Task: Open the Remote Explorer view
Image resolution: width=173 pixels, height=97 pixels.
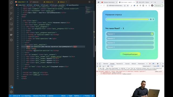Action: [x=11, y=24]
